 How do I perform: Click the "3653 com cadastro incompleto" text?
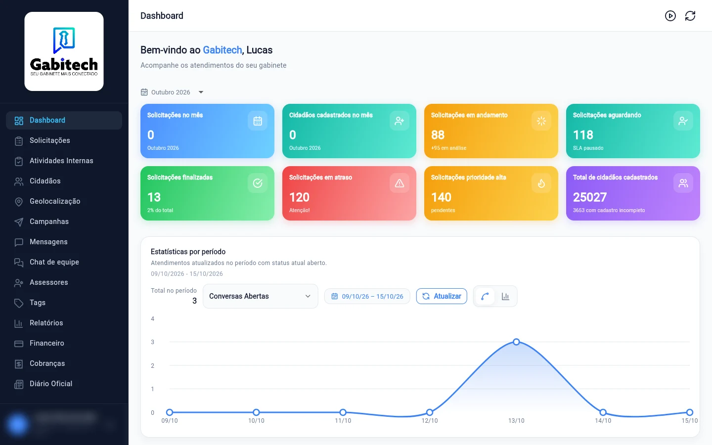point(609,210)
